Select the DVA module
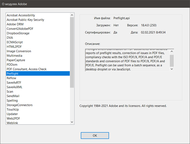 [38, 38]
